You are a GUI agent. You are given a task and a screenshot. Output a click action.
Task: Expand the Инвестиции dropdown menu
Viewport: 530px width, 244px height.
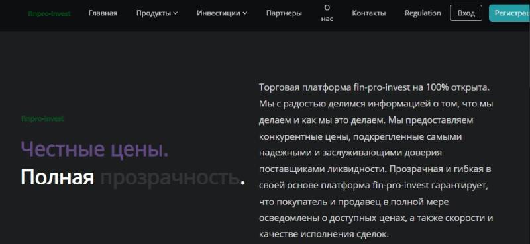tap(222, 13)
